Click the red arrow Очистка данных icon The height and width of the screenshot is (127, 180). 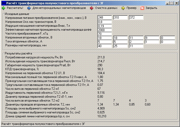pyautogui.click(x=92, y=8)
